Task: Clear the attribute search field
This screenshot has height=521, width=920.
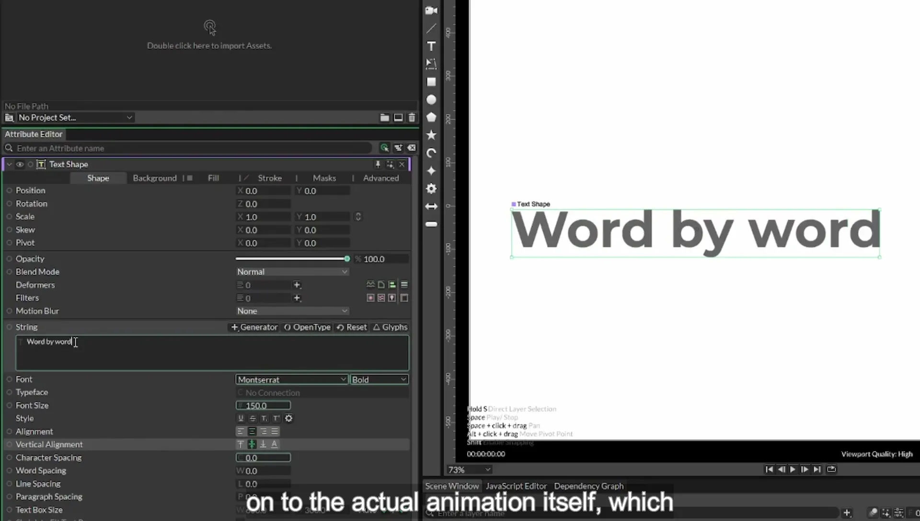Action: 412,148
